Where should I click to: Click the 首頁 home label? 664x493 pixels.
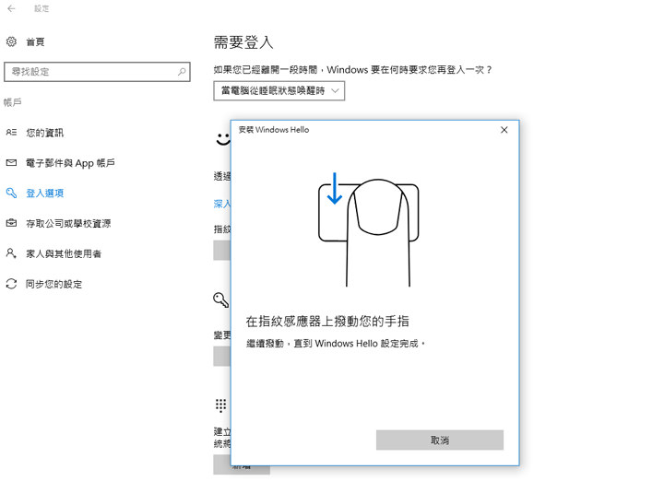pos(35,41)
